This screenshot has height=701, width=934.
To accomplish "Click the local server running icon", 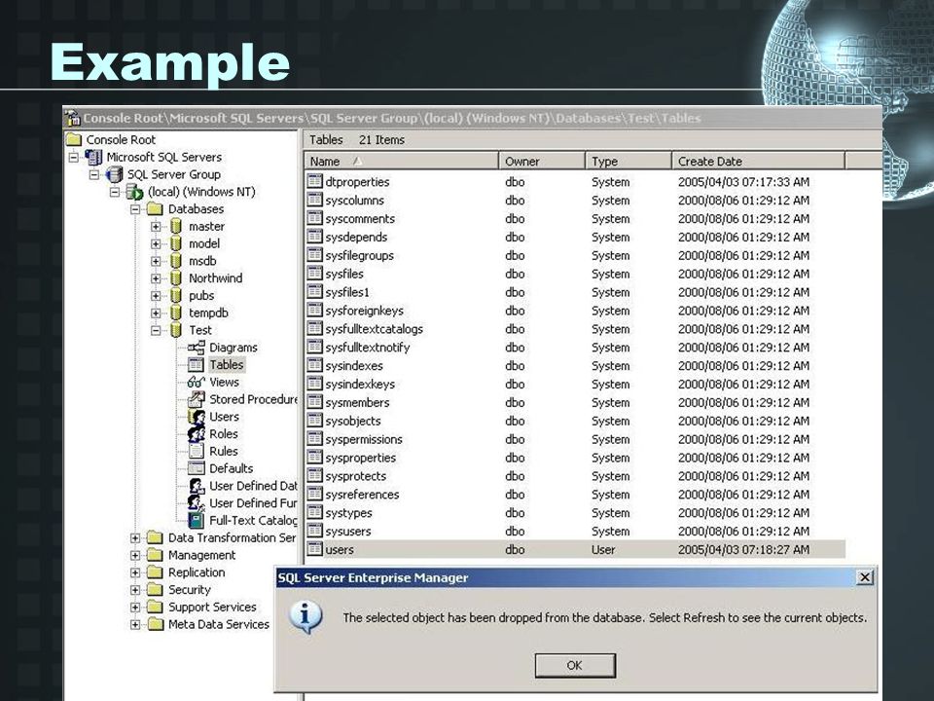I will (x=134, y=192).
